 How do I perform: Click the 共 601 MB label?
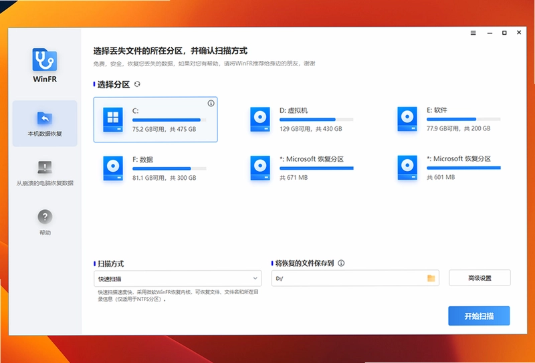pos(441,177)
